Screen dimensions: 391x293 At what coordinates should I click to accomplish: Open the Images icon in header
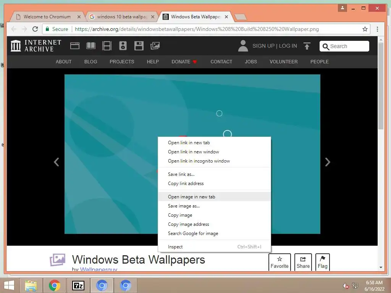155,46
